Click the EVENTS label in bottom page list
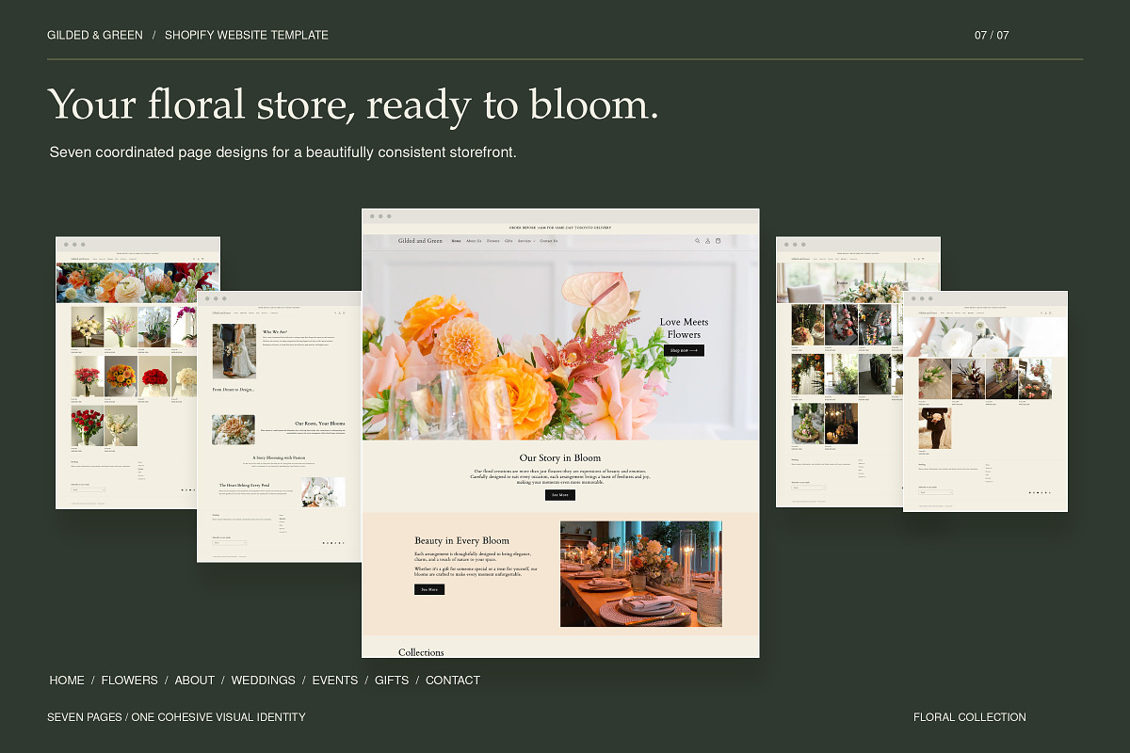Image resolution: width=1130 pixels, height=753 pixels. (x=335, y=680)
